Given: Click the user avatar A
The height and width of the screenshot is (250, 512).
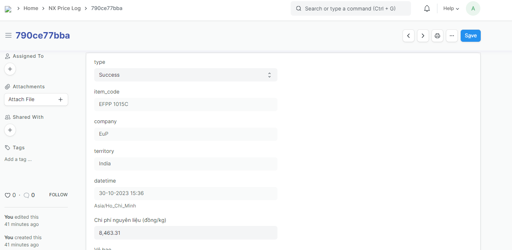Looking at the screenshot, I should [473, 8].
